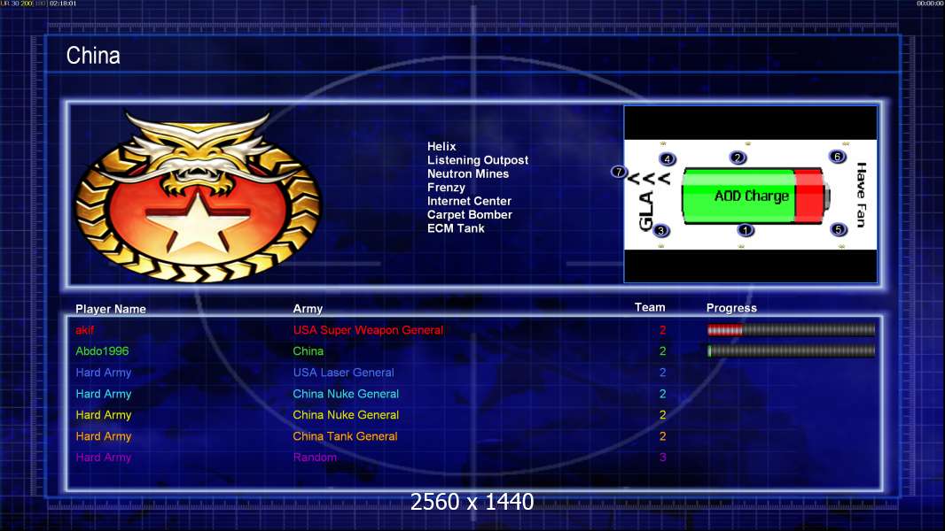Viewport: 945px width, 531px height.
Task: Click Hard Army name beside Random
Action: click(x=103, y=458)
